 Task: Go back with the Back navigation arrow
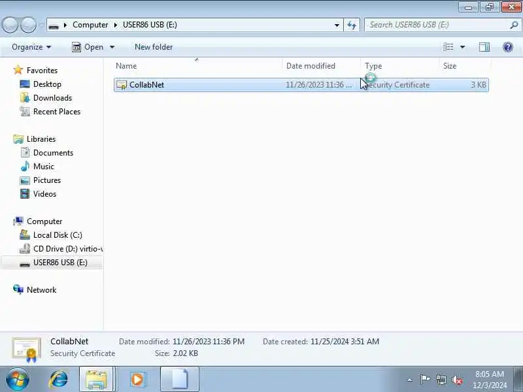point(10,25)
